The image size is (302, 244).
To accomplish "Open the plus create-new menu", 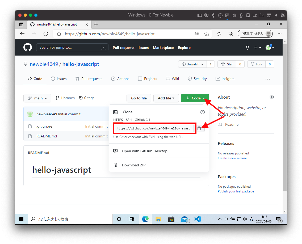I will (x=258, y=48).
